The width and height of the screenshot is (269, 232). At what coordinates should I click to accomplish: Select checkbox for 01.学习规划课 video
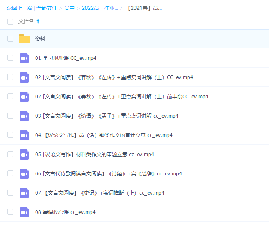(10, 58)
